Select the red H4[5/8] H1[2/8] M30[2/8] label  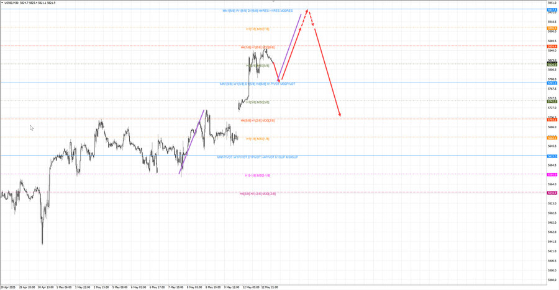click(257, 121)
